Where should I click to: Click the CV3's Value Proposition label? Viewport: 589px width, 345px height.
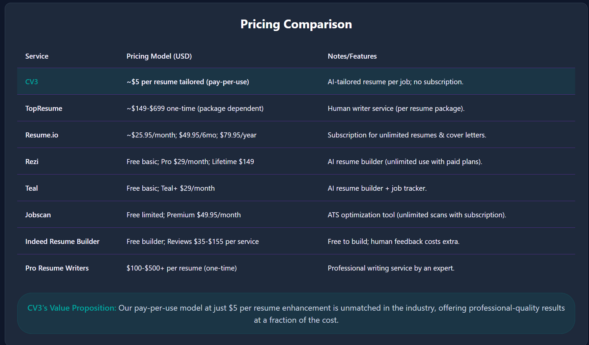click(72, 308)
